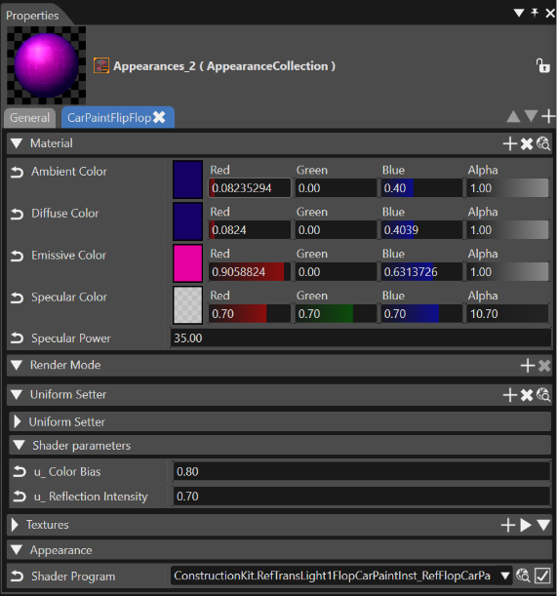Click the u_ Color Bias value field
The width and height of the screenshot is (557, 597).
pos(361,472)
